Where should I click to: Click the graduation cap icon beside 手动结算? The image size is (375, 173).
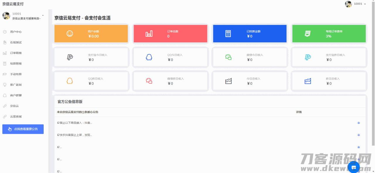(5, 74)
